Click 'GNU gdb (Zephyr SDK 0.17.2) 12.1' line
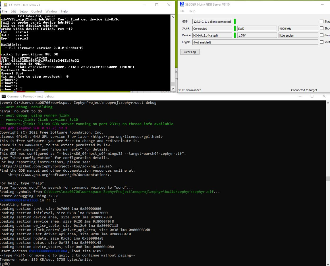This screenshot has width=330, height=266. (x=34, y=128)
